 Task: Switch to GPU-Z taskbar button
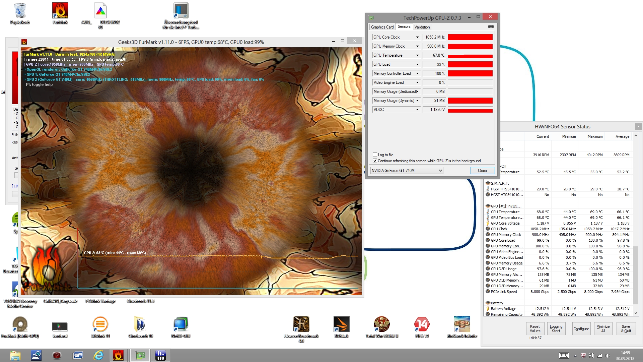[140, 355]
